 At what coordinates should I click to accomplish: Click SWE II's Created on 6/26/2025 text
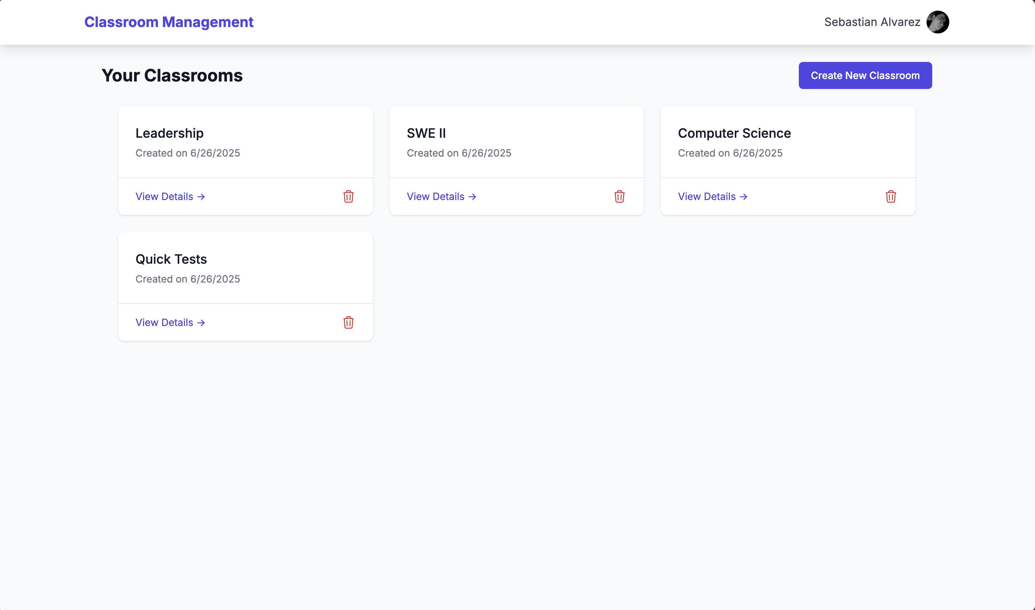[x=459, y=153]
